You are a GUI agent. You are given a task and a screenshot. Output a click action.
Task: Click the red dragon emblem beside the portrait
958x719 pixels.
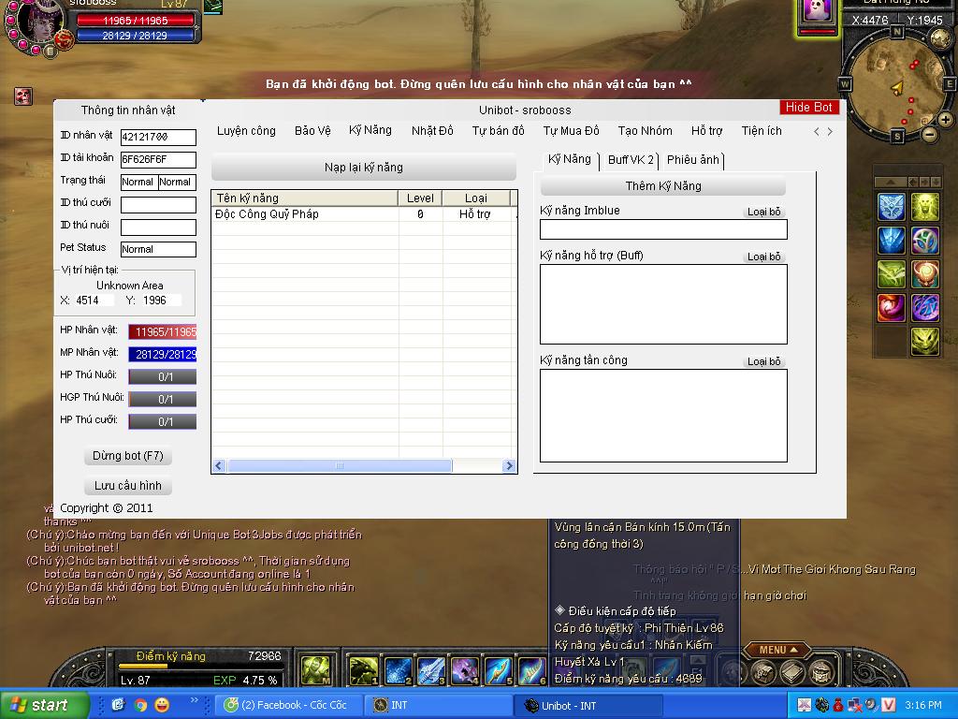tap(64, 40)
